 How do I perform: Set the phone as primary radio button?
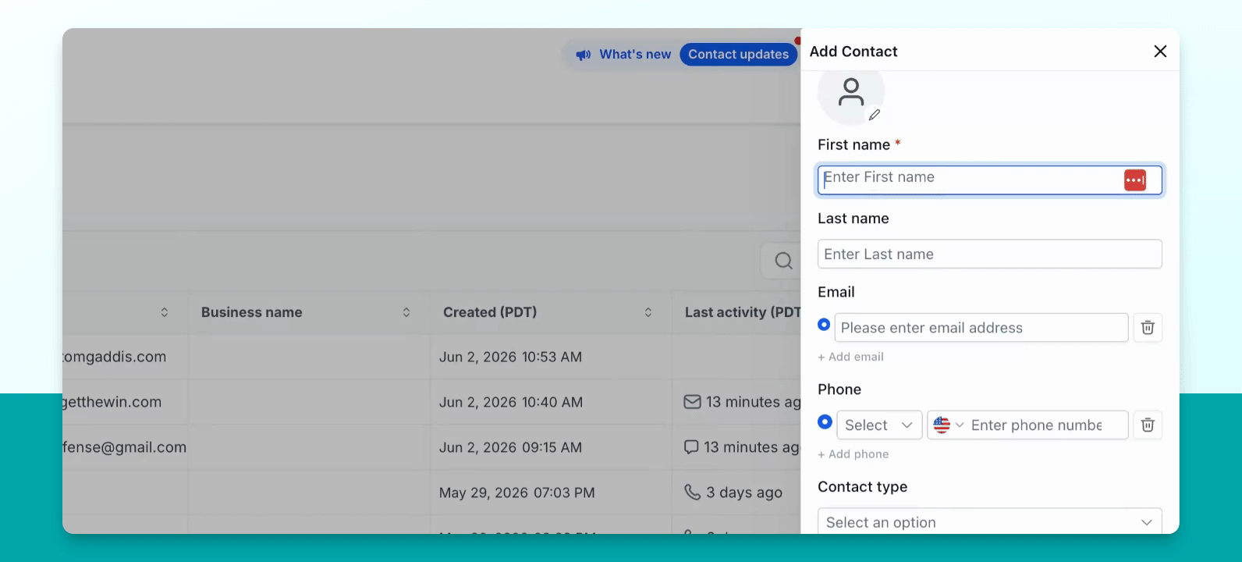click(x=825, y=421)
